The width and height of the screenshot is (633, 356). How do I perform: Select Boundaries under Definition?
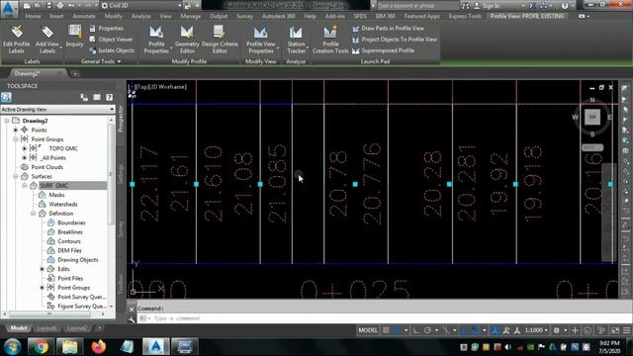tap(71, 222)
